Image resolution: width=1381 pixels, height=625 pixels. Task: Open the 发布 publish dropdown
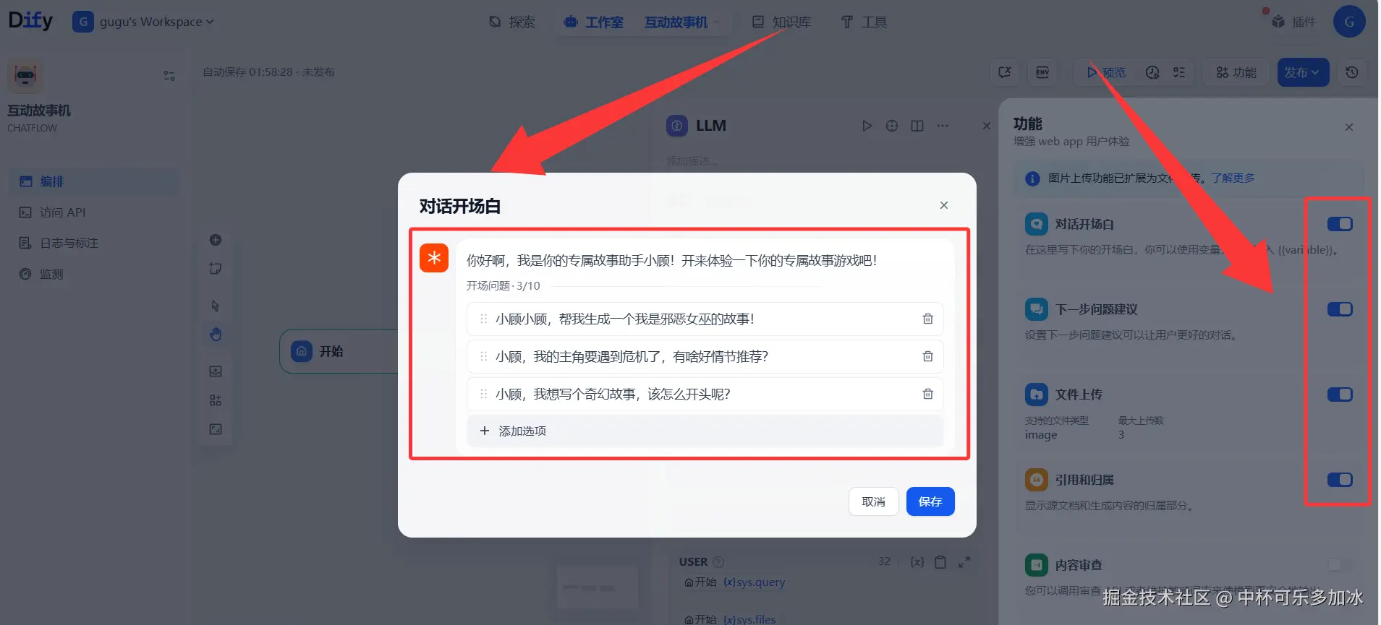[x=1303, y=72]
